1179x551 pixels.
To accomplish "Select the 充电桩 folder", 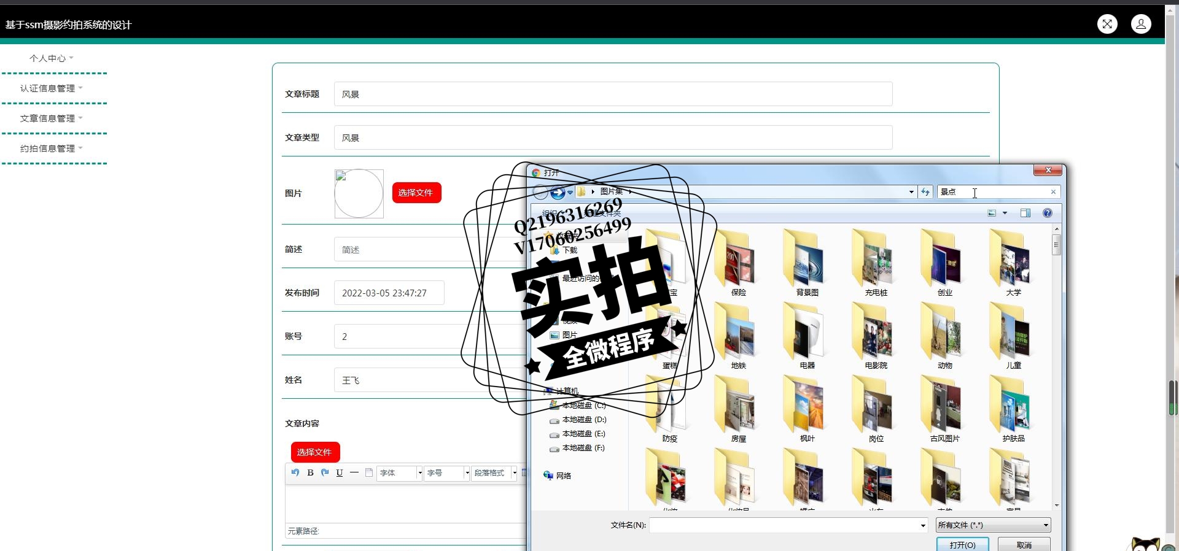I will tap(876, 263).
